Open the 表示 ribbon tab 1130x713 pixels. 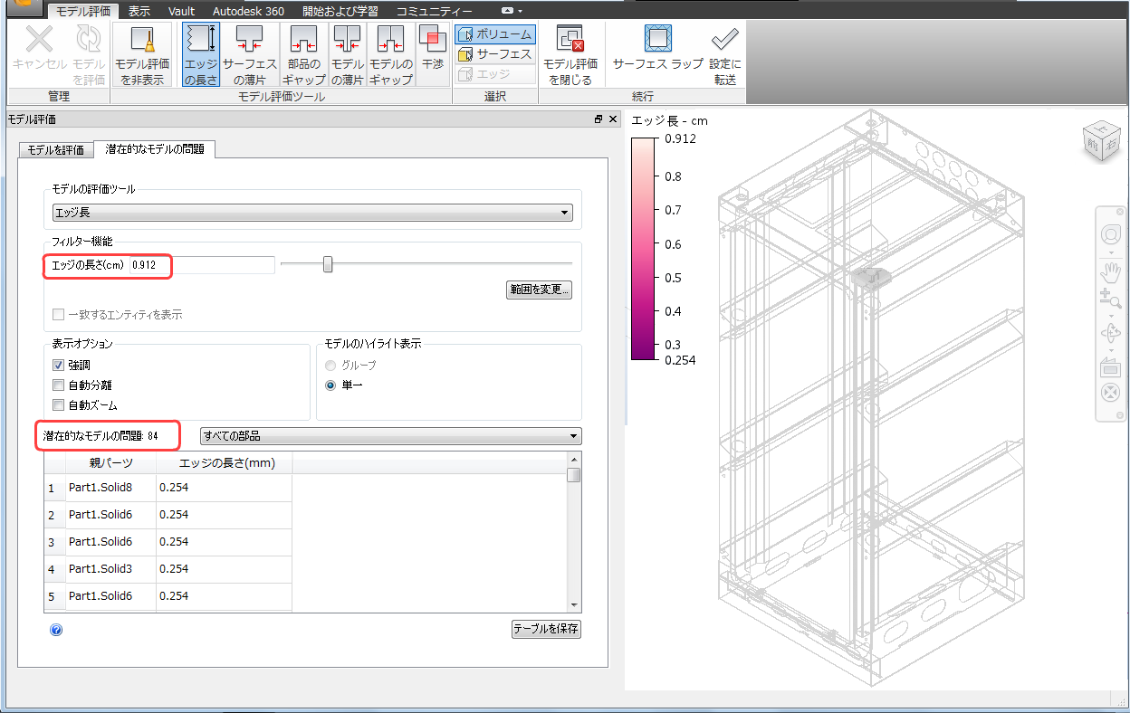tap(139, 12)
